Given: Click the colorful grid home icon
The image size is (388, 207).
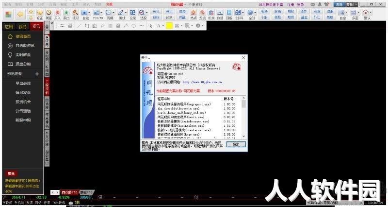Looking at the screenshot, I should pos(8,15).
